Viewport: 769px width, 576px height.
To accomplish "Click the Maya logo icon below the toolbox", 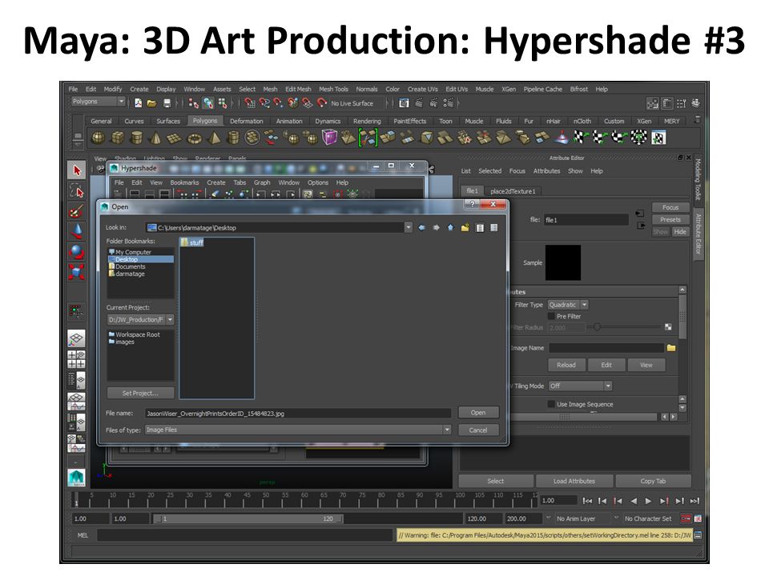I will [77, 477].
